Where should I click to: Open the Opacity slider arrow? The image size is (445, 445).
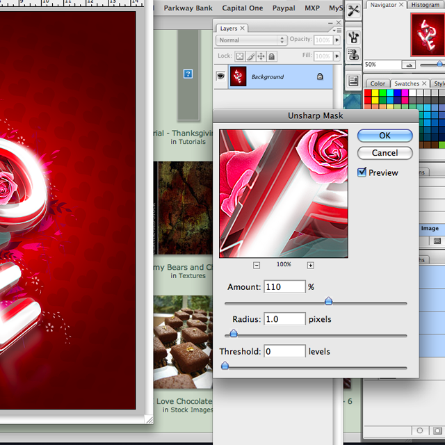point(337,40)
